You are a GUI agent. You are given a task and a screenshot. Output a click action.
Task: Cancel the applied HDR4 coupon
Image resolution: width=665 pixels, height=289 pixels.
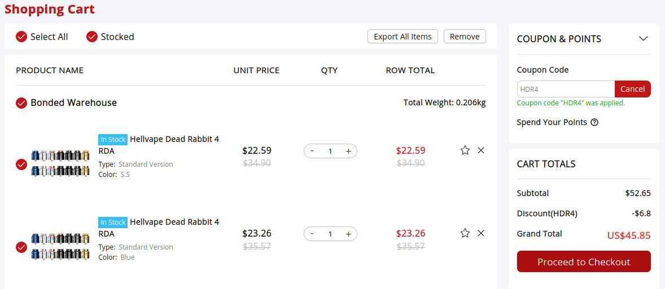tap(632, 89)
